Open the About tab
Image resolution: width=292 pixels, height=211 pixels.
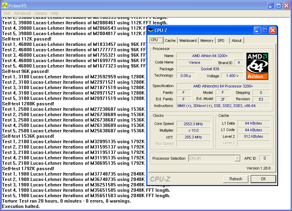(x=237, y=40)
